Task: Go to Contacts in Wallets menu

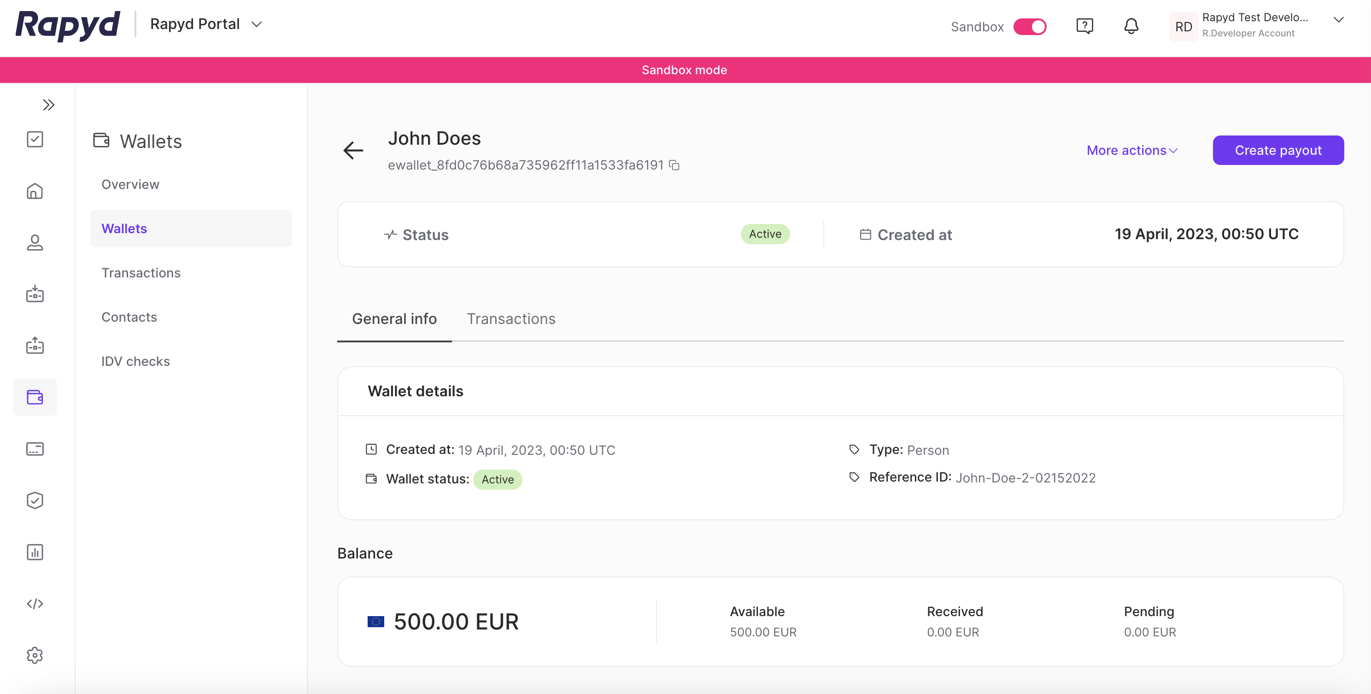Action: pos(129,317)
